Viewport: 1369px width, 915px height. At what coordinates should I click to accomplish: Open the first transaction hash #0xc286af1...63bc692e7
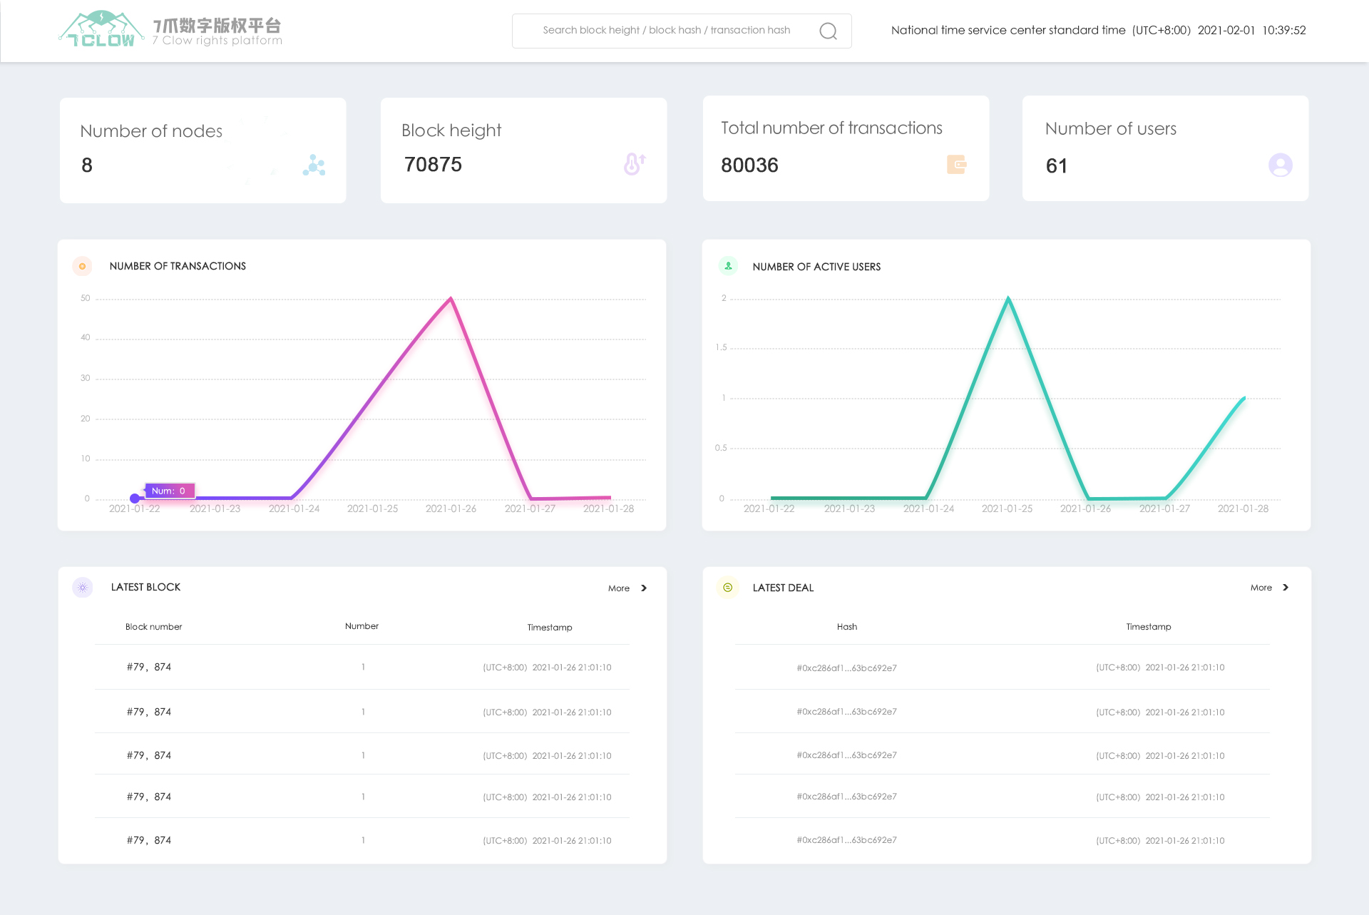tap(846, 668)
